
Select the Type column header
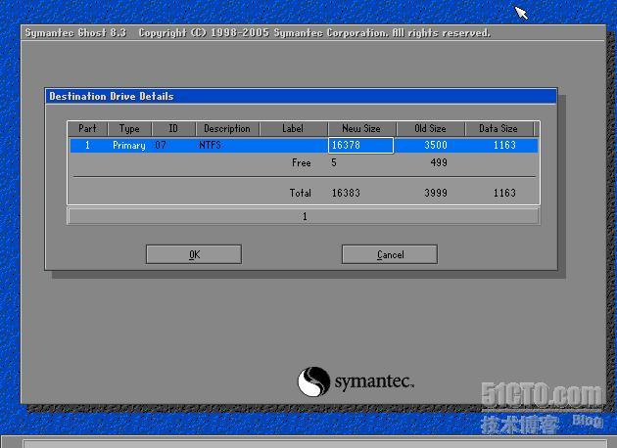pyautogui.click(x=129, y=128)
